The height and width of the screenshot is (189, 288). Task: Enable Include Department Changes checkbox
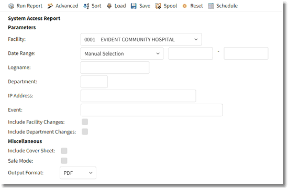click(85, 132)
